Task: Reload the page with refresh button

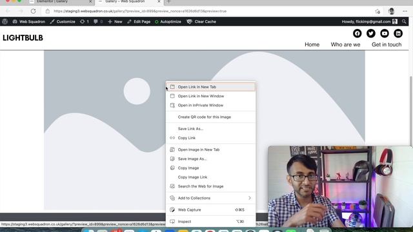Action: (x=33, y=11)
